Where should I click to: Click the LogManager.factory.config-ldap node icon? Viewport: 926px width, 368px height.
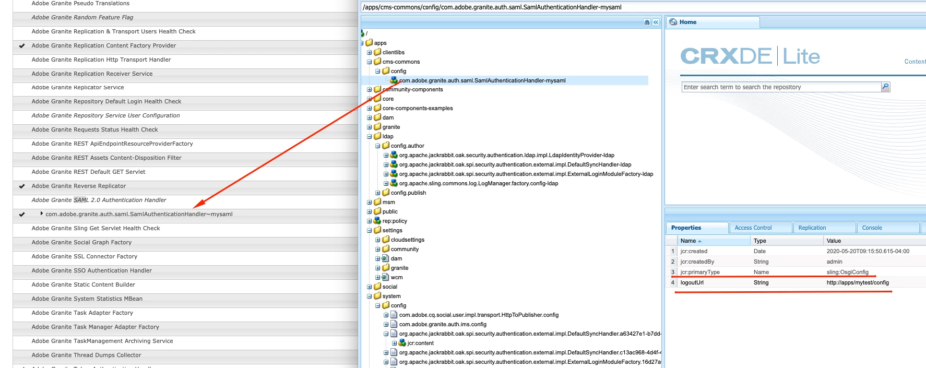394,183
